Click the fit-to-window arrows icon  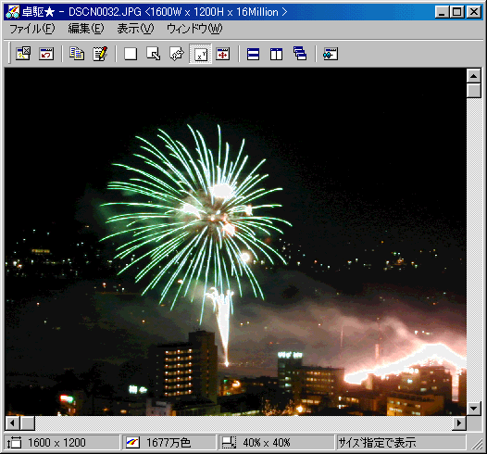click(x=177, y=54)
